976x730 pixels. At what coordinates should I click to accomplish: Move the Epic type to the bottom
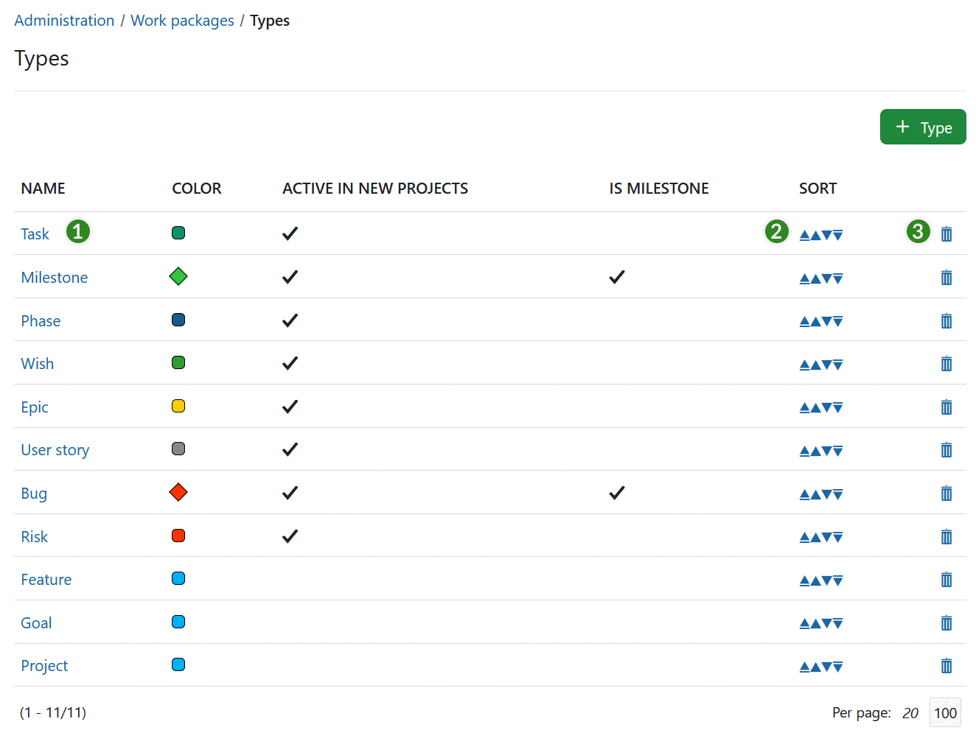coord(840,407)
